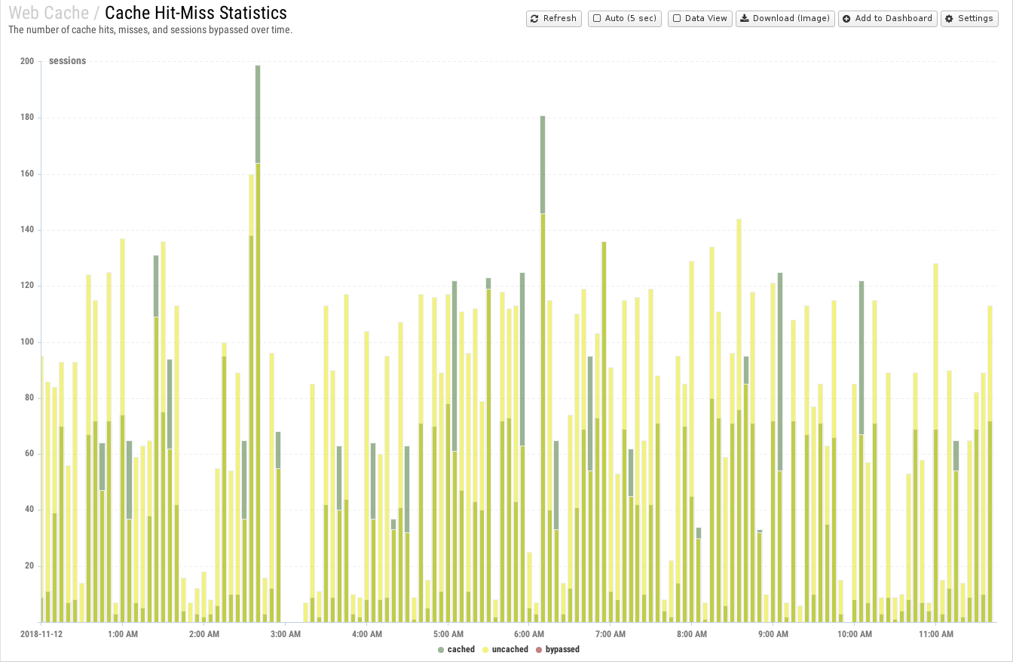
Task: Click the Refresh button label
Action: point(559,18)
